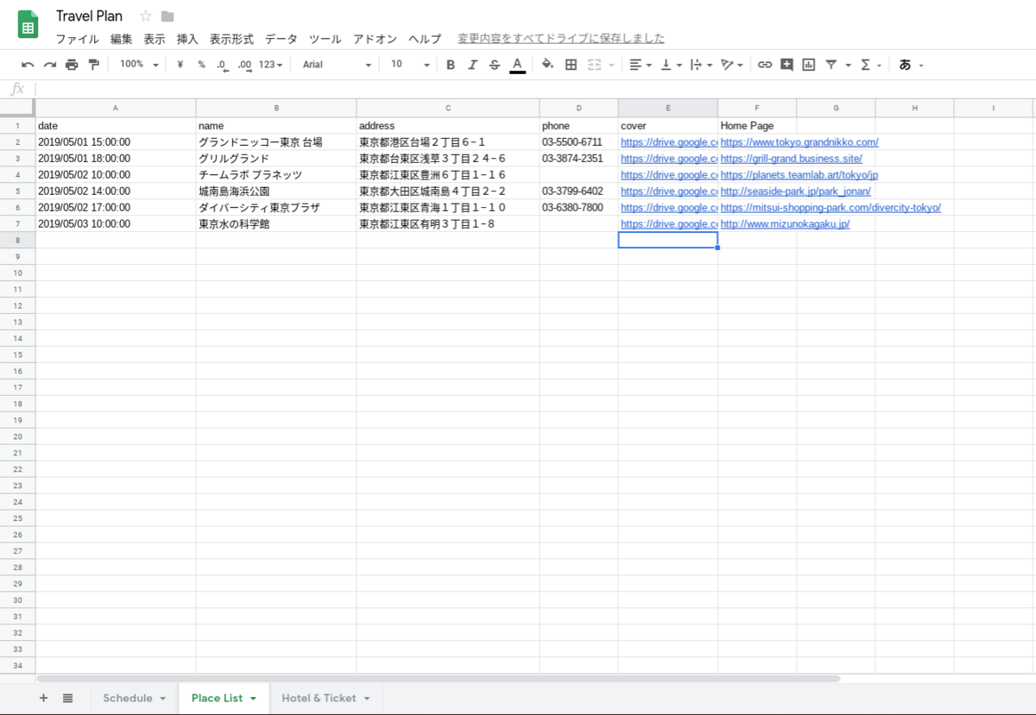Open the データ menu
The height and width of the screenshot is (715, 1036).
(x=280, y=39)
